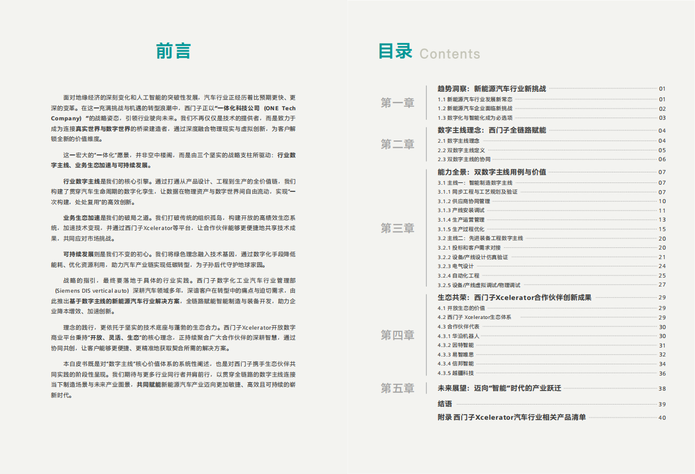The image size is (695, 474).
Task: Click bold phrase '业务生态加速' starting its paragraph
Action: tap(81, 218)
